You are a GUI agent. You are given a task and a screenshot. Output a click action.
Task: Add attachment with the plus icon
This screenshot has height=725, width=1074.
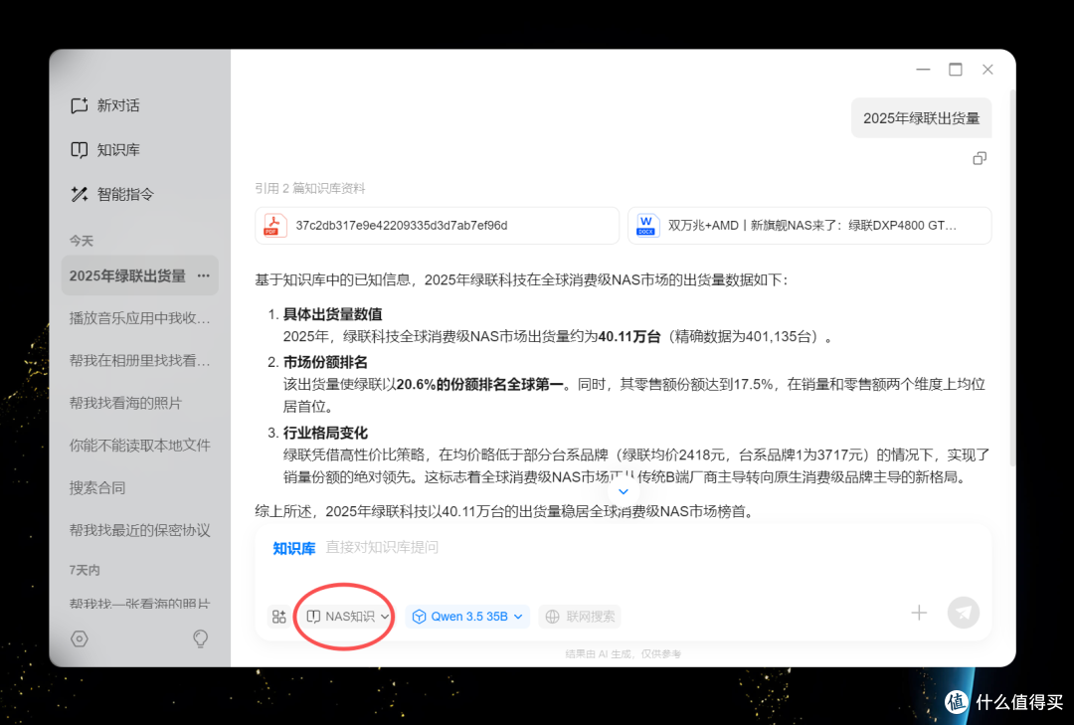tap(919, 613)
